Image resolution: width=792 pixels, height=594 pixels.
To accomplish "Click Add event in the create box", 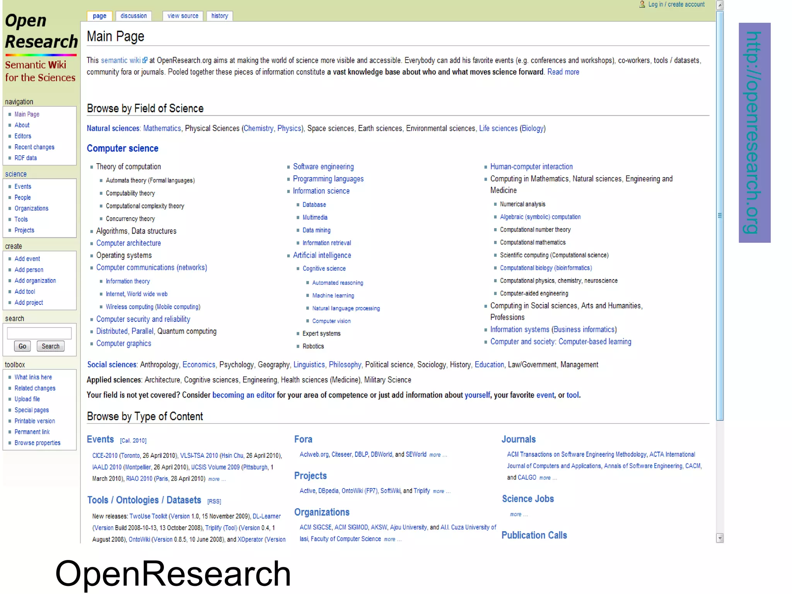I will point(27,259).
